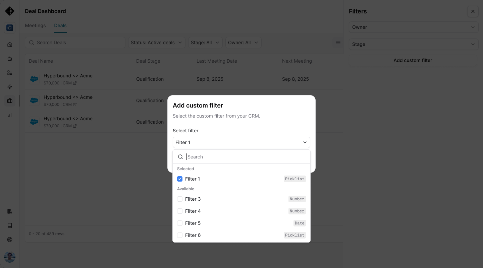Click the column settings list icon
Viewport: 483px width, 268px height.
(x=338, y=43)
